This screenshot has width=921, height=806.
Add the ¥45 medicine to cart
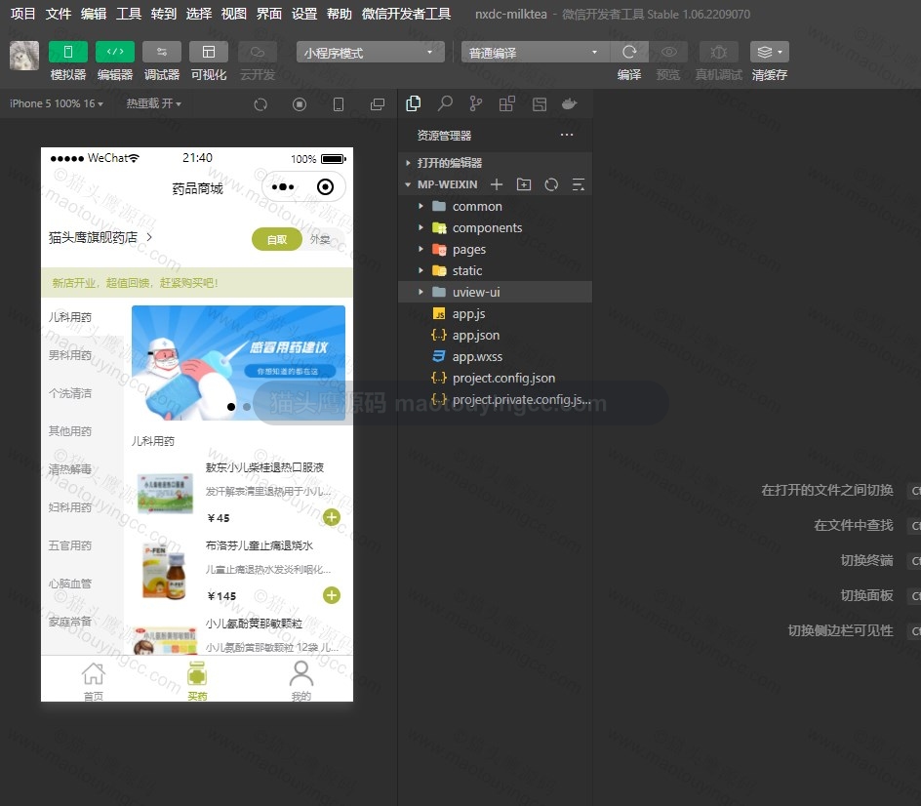(x=332, y=517)
